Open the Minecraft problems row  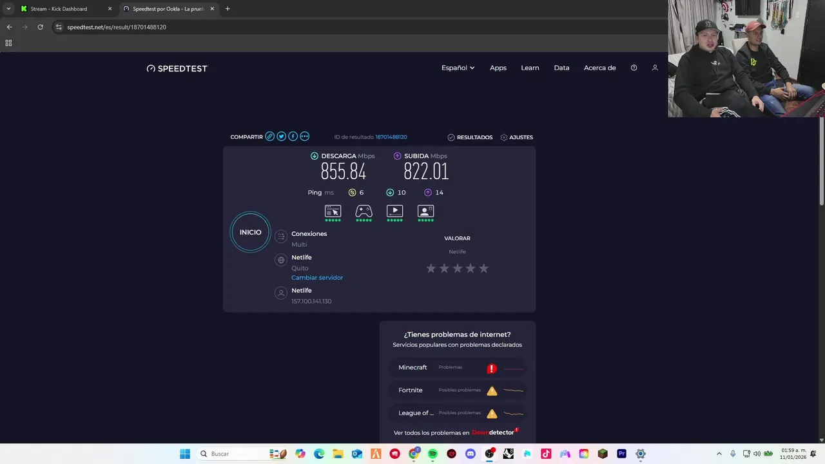click(458, 368)
